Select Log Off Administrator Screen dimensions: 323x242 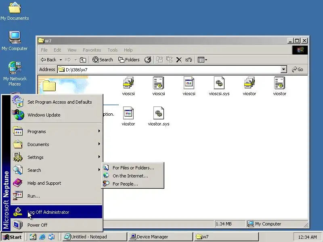[57, 212]
